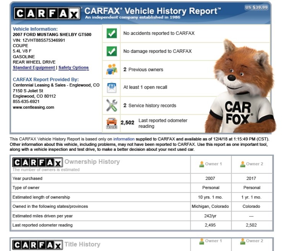Click 'No accidents reported to CARFAX' row text
The image size is (283, 251).
(159, 33)
